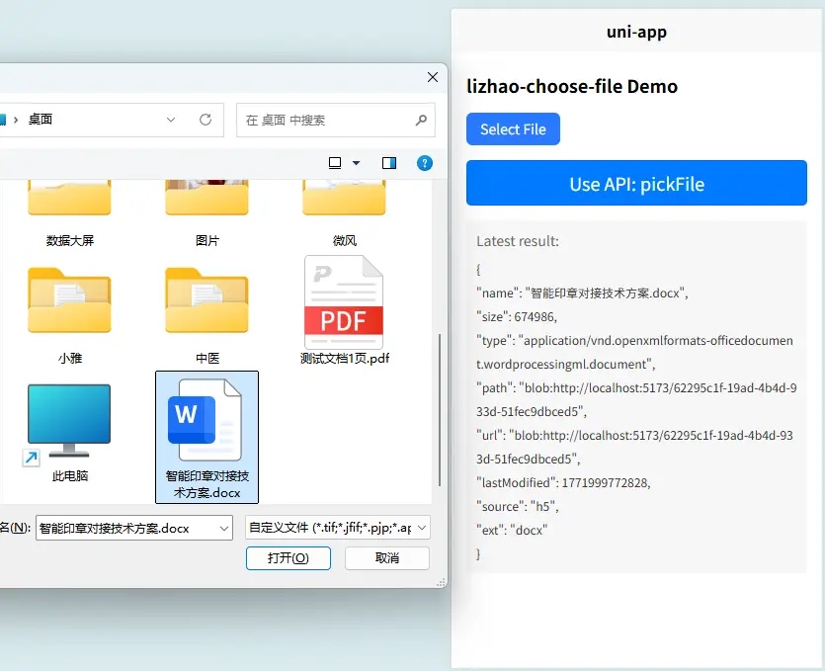
Task: Click the refresh icon in address bar
Action: [206, 120]
